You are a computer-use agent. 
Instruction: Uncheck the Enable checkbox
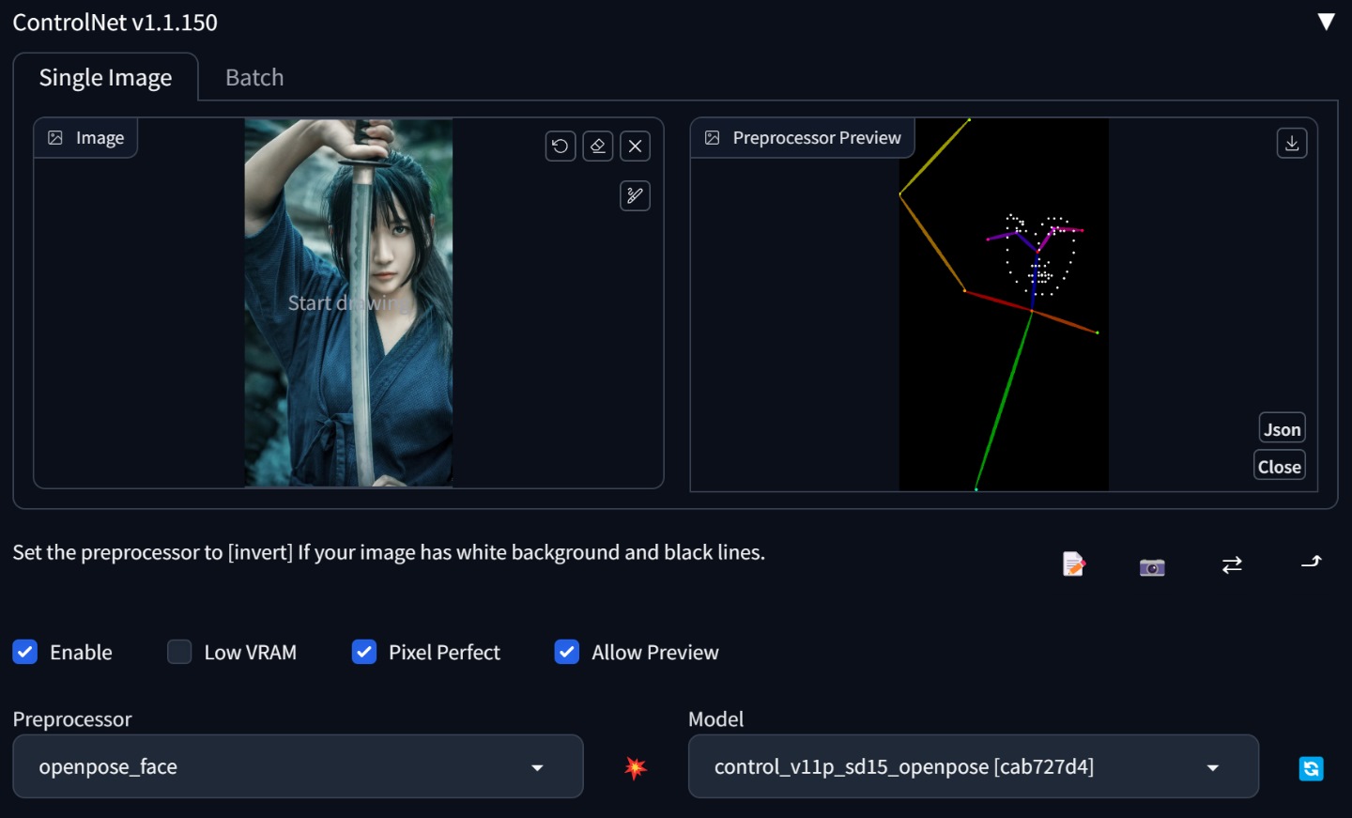point(25,652)
